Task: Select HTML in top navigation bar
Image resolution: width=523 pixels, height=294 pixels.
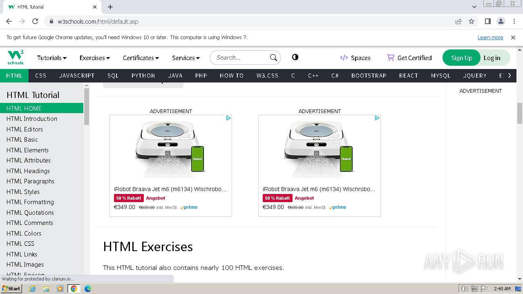Action: pyautogui.click(x=14, y=76)
